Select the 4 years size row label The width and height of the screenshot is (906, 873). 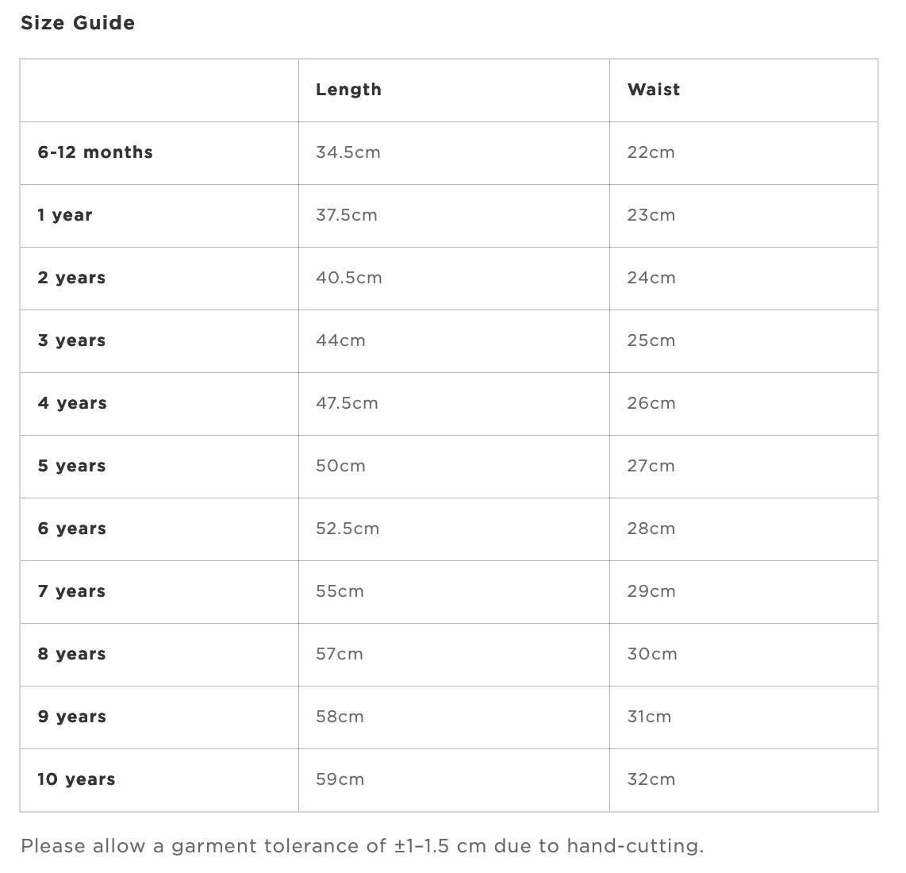pyautogui.click(x=72, y=403)
